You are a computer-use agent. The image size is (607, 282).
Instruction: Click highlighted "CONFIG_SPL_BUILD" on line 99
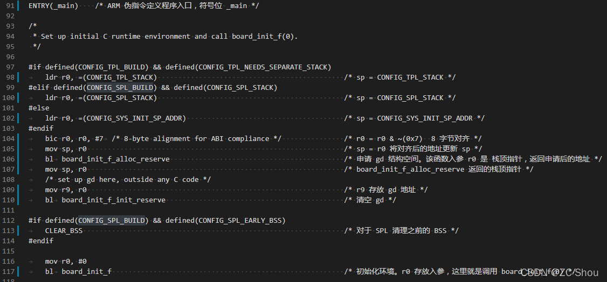pos(120,87)
